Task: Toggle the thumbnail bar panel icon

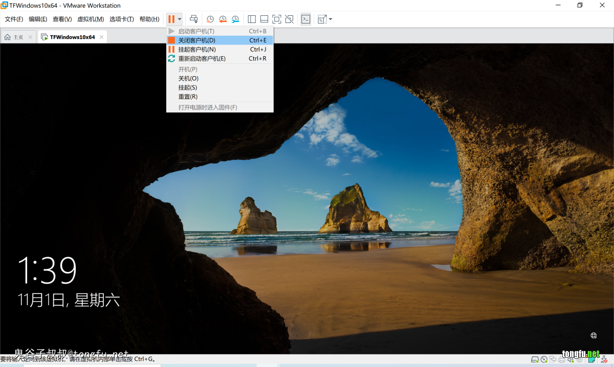Action: [x=264, y=19]
